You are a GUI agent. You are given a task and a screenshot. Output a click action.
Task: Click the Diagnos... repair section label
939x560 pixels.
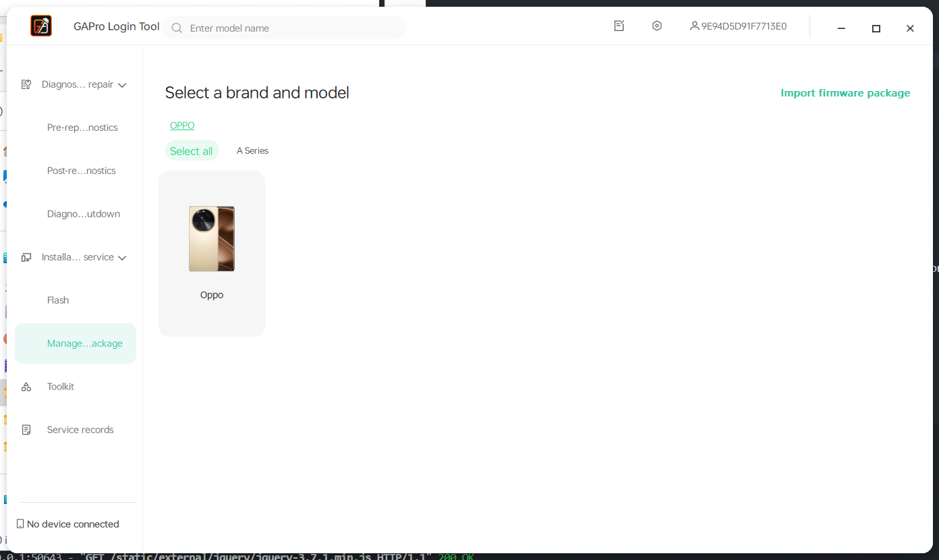[x=78, y=84]
